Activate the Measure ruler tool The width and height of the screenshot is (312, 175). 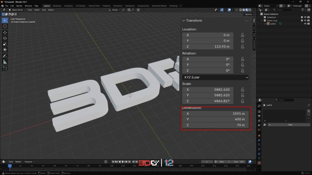5,62
